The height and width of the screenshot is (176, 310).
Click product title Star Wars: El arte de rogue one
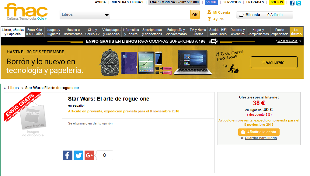point(109,99)
